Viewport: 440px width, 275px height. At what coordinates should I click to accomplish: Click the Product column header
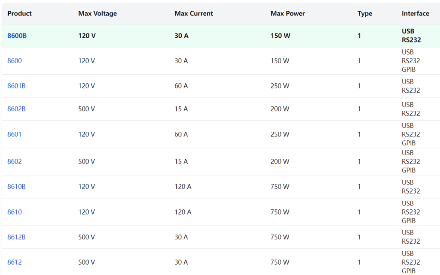point(19,13)
